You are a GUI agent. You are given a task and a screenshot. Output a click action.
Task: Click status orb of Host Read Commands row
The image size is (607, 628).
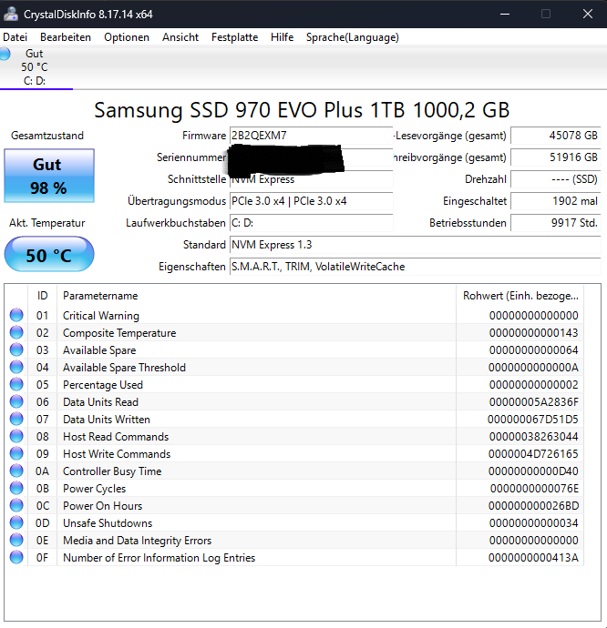16,436
